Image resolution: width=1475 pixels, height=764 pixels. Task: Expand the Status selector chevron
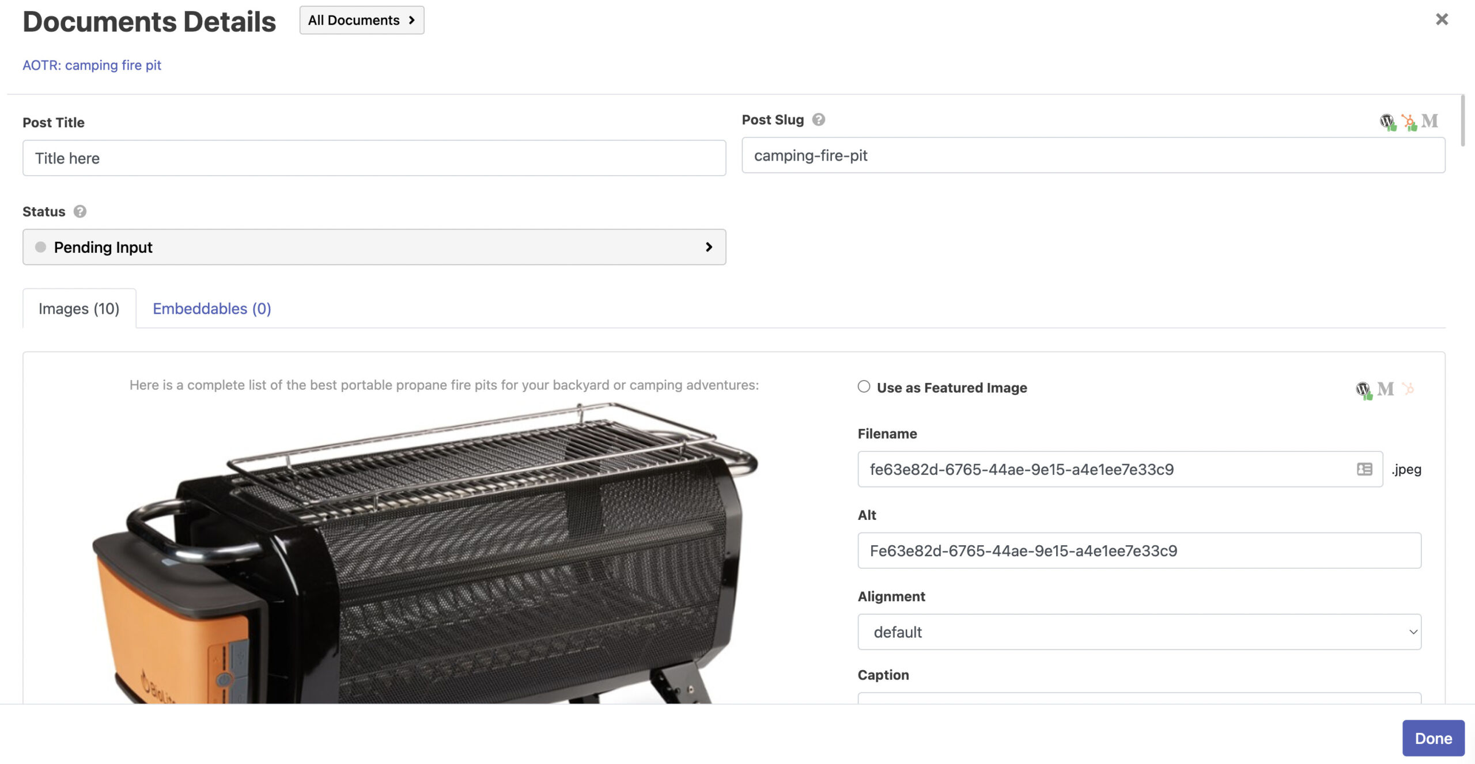(x=708, y=246)
